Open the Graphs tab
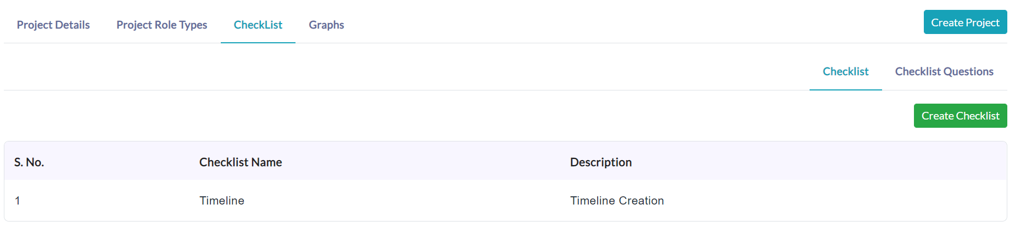The width and height of the screenshot is (1015, 227). 326,25
